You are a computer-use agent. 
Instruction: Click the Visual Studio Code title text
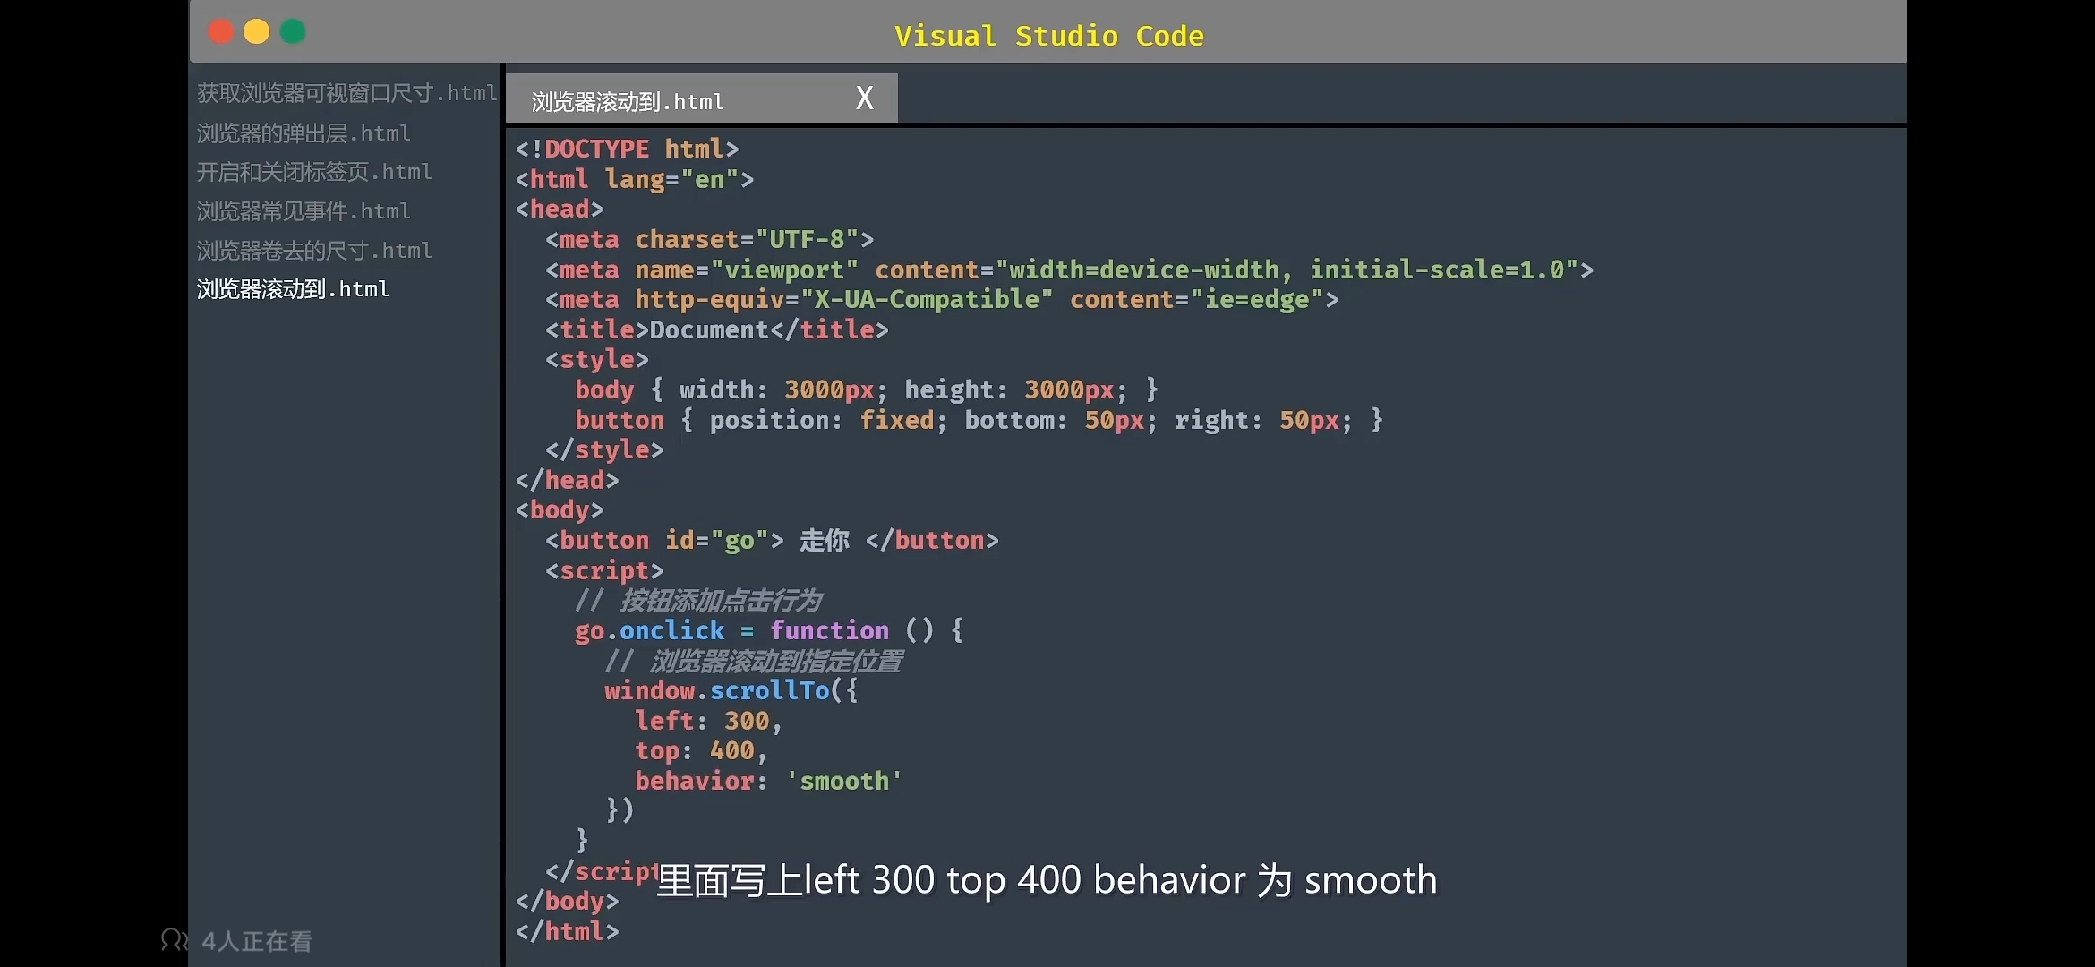[1048, 36]
